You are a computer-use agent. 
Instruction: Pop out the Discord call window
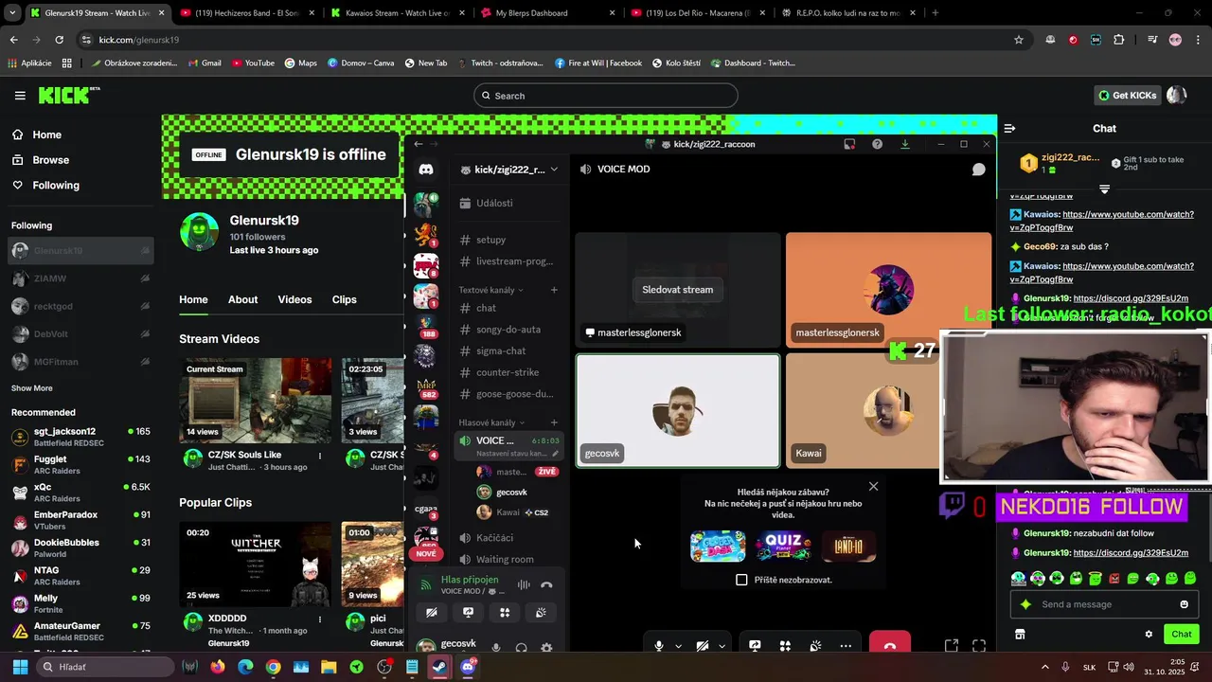pos(952,646)
